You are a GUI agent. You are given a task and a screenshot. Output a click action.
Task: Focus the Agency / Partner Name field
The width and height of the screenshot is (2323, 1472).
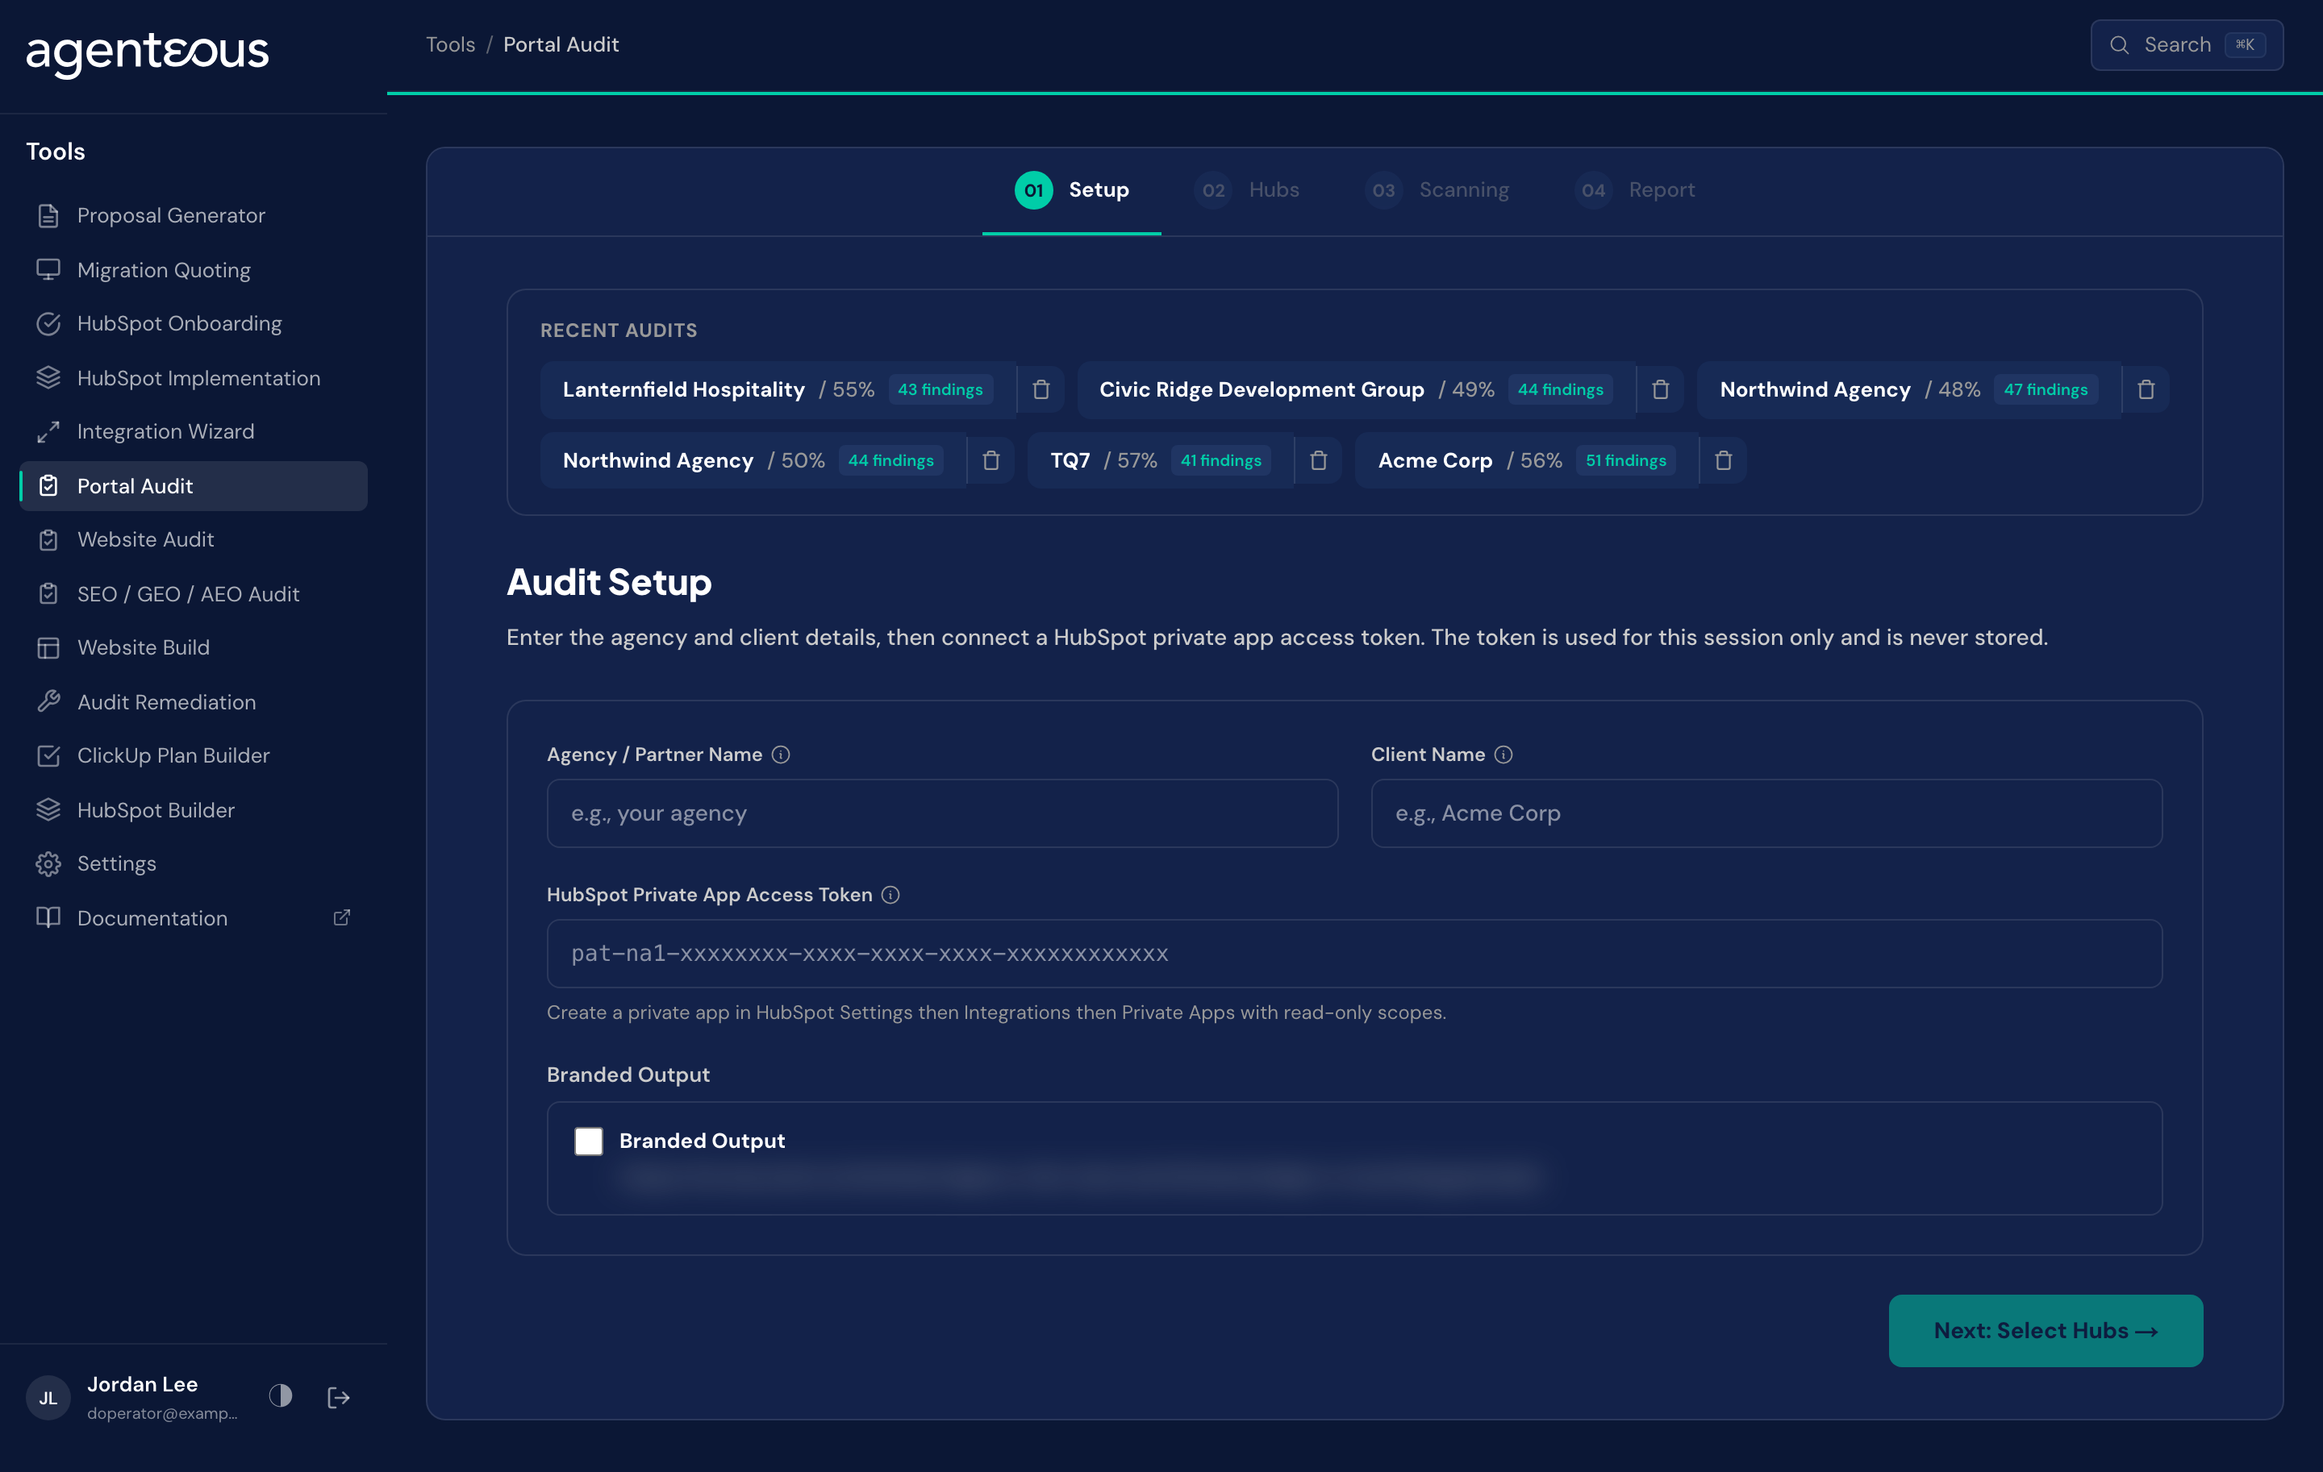pos(941,813)
